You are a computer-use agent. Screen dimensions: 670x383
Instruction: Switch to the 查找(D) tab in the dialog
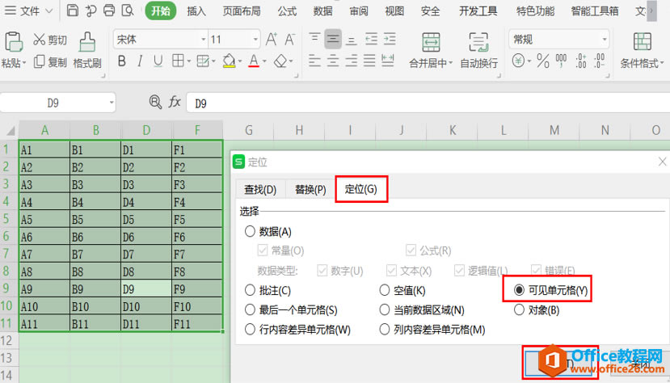point(259,189)
